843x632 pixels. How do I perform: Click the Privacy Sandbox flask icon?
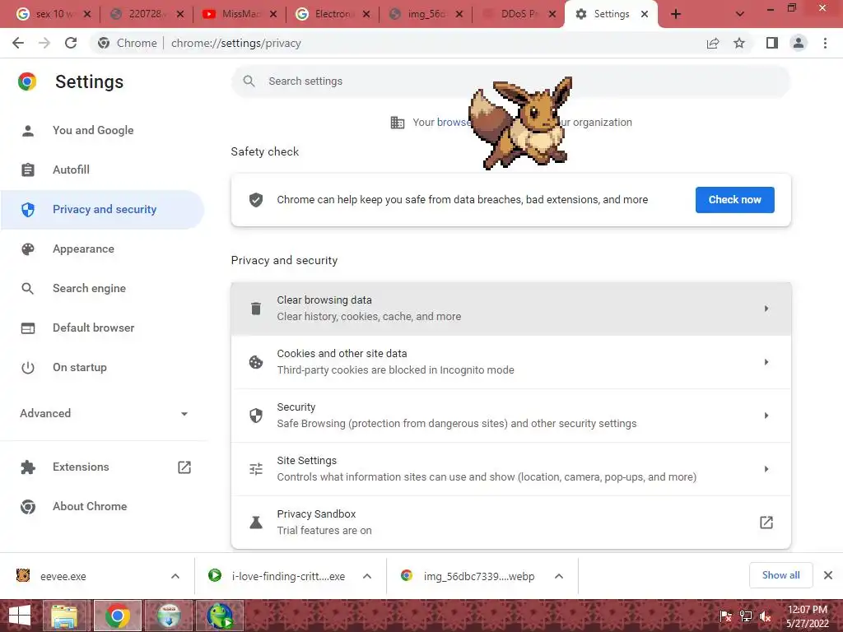[256, 523]
